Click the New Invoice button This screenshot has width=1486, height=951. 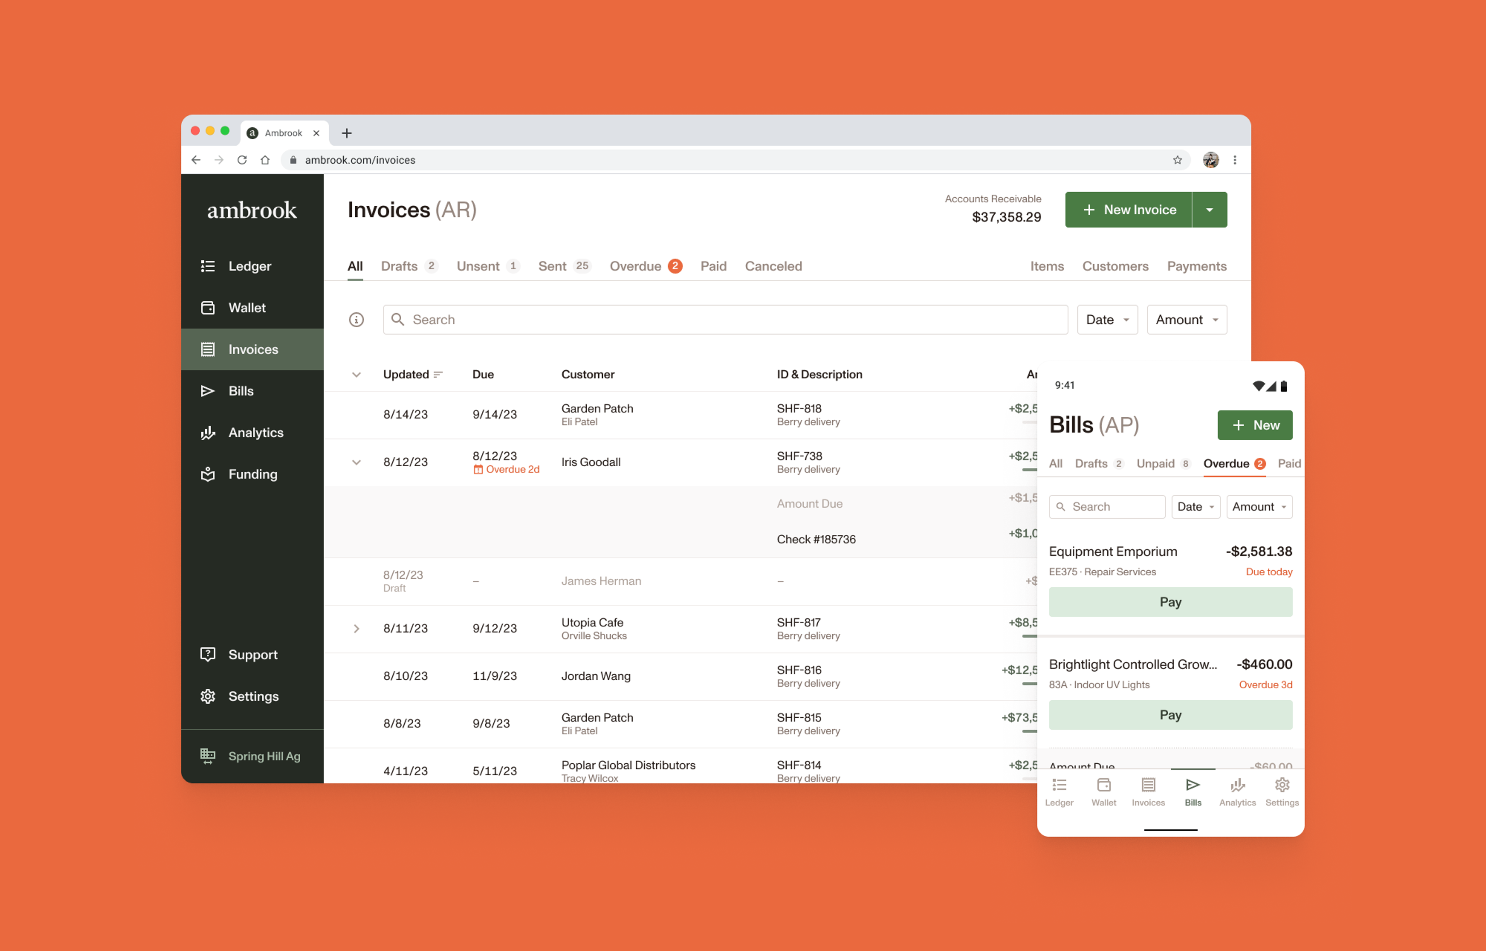coord(1128,210)
